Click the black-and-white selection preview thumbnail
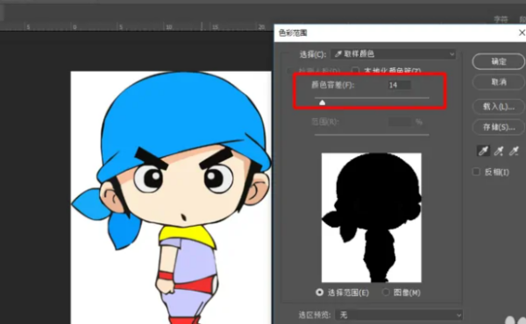Screen dimensions: 526x324 pyautogui.click(x=372, y=217)
